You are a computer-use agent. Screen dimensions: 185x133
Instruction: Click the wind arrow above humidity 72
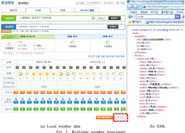[76, 99]
